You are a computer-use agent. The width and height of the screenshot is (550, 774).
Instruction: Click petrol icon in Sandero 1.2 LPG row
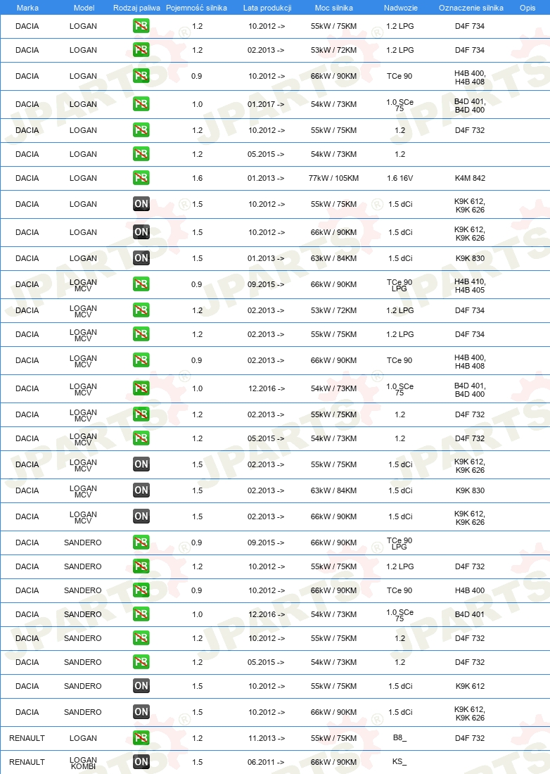coord(141,566)
